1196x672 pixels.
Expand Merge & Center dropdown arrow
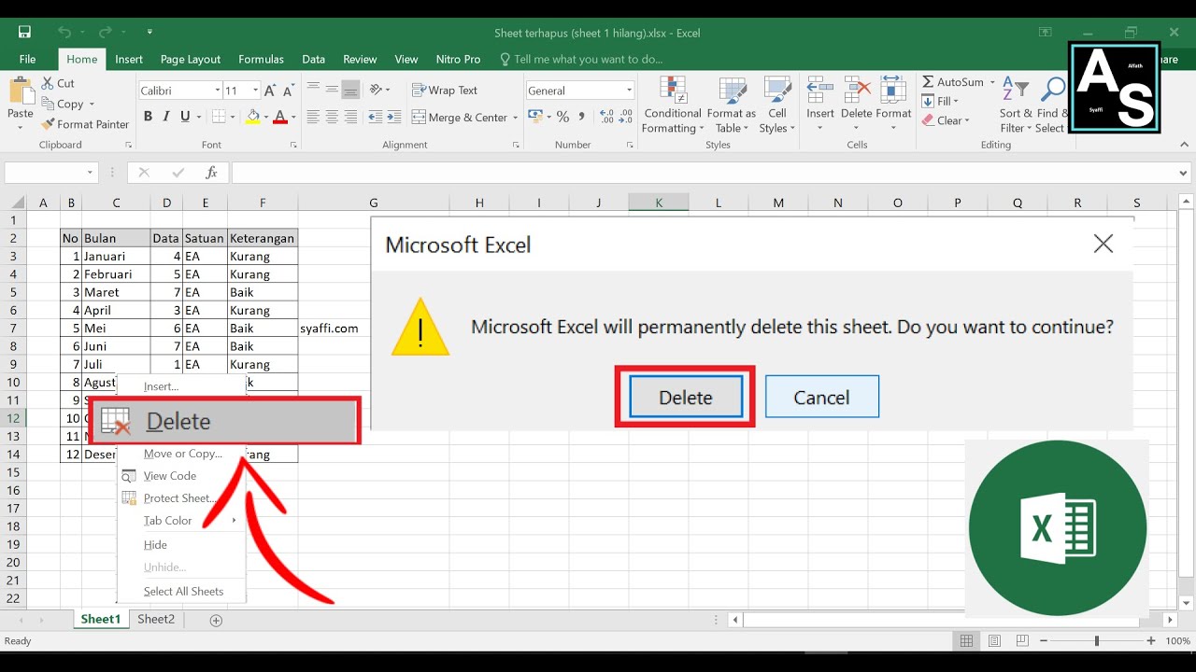(x=515, y=118)
